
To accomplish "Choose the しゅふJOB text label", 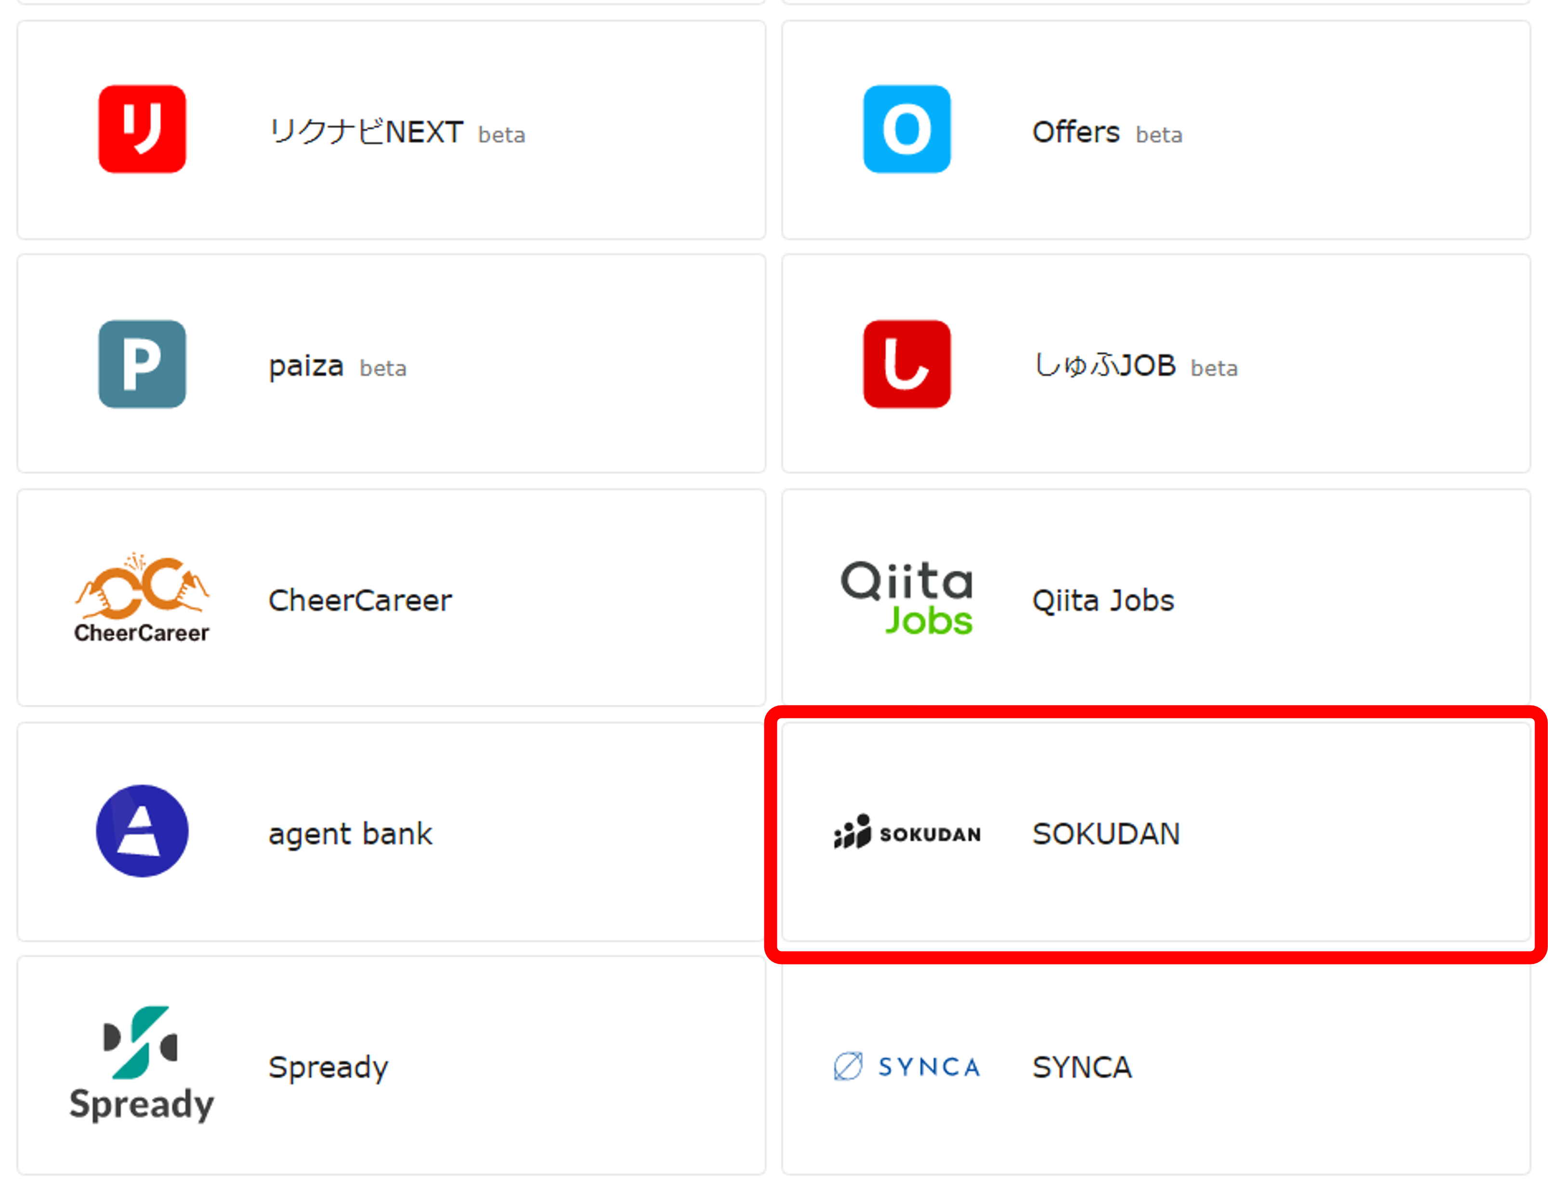I will point(1104,366).
